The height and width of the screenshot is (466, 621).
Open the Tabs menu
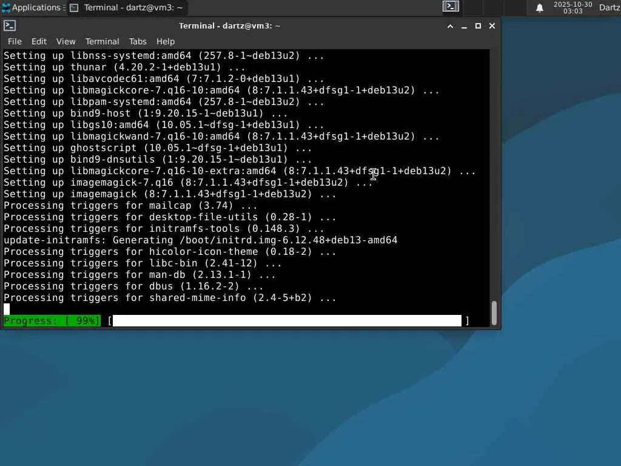pos(138,42)
